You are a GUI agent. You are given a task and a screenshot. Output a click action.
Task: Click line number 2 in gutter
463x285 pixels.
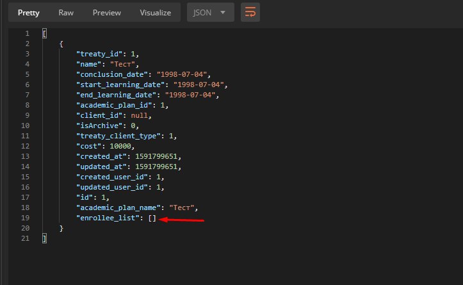(27, 44)
